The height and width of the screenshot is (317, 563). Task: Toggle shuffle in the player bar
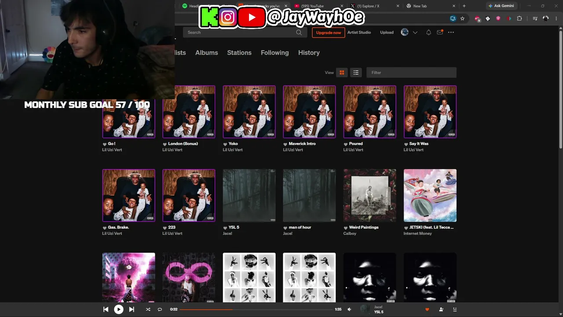[148, 310]
